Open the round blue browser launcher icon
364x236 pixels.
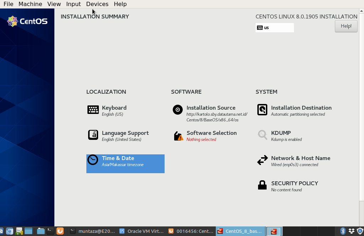[x=10, y=231]
